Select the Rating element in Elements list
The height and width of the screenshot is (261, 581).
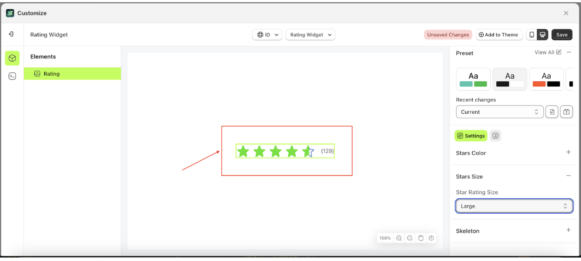tap(72, 73)
